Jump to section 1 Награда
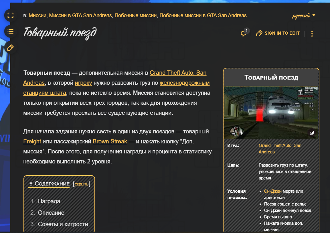The width and height of the screenshot is (330, 233). tap(49, 201)
